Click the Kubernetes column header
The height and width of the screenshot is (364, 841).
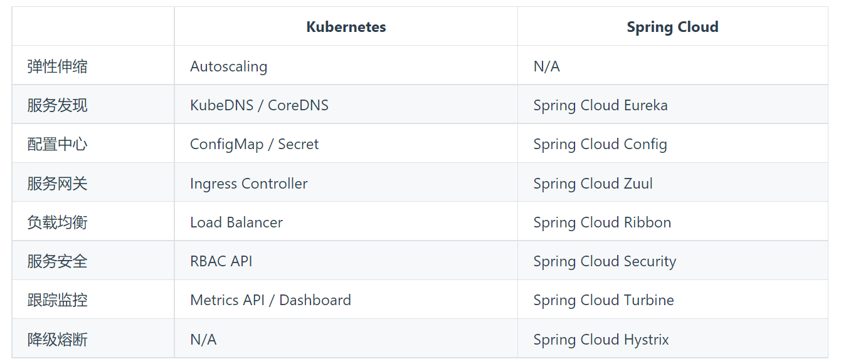346,27
